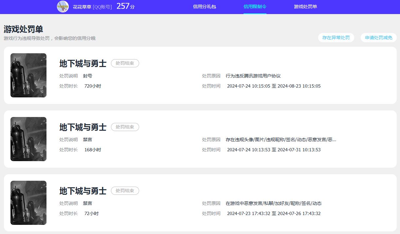Click the 存在异常处罚 button
The image size is (400, 234).
(336, 37)
